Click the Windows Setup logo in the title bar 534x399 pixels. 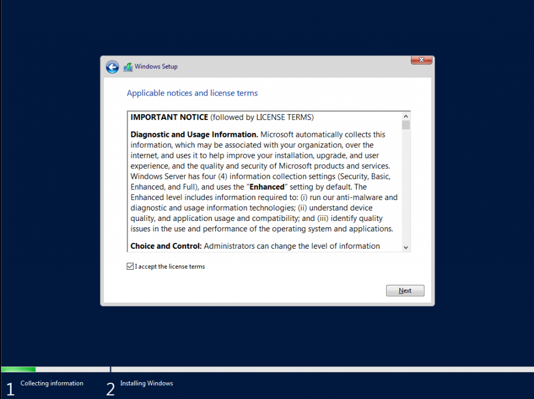pos(128,67)
